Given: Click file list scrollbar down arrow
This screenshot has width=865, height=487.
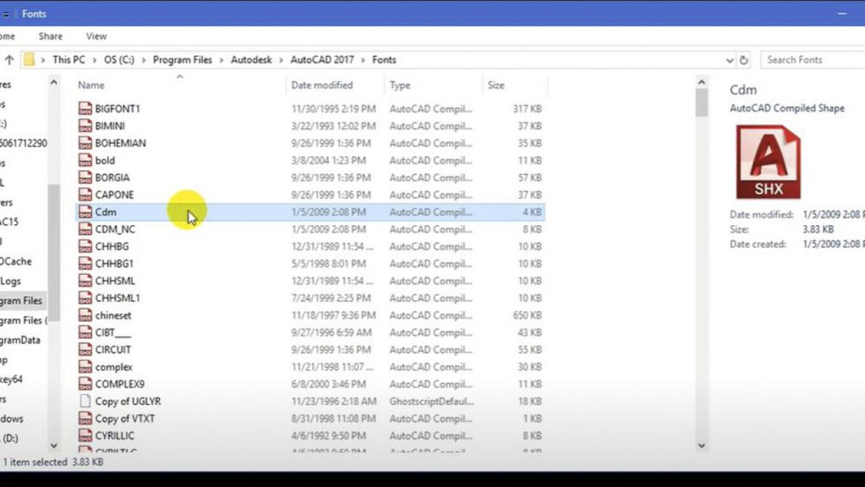Looking at the screenshot, I should point(702,445).
